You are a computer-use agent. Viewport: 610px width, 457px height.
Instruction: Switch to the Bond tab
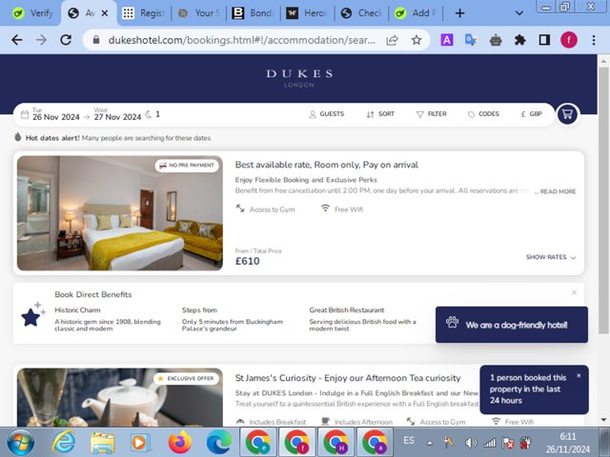tap(254, 13)
